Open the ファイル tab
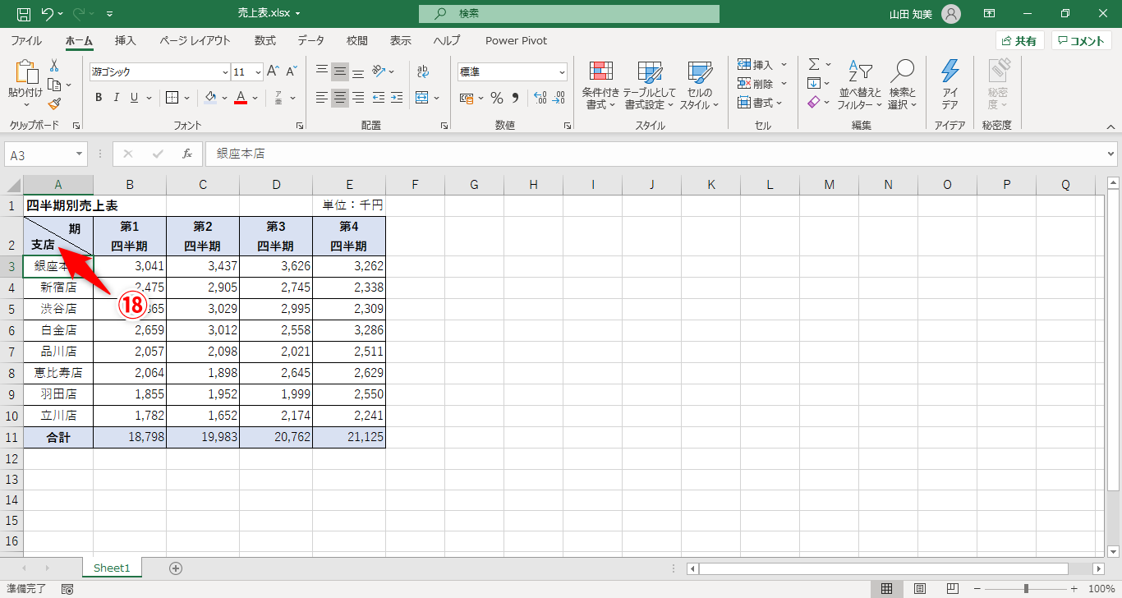1122x598 pixels. [x=26, y=40]
